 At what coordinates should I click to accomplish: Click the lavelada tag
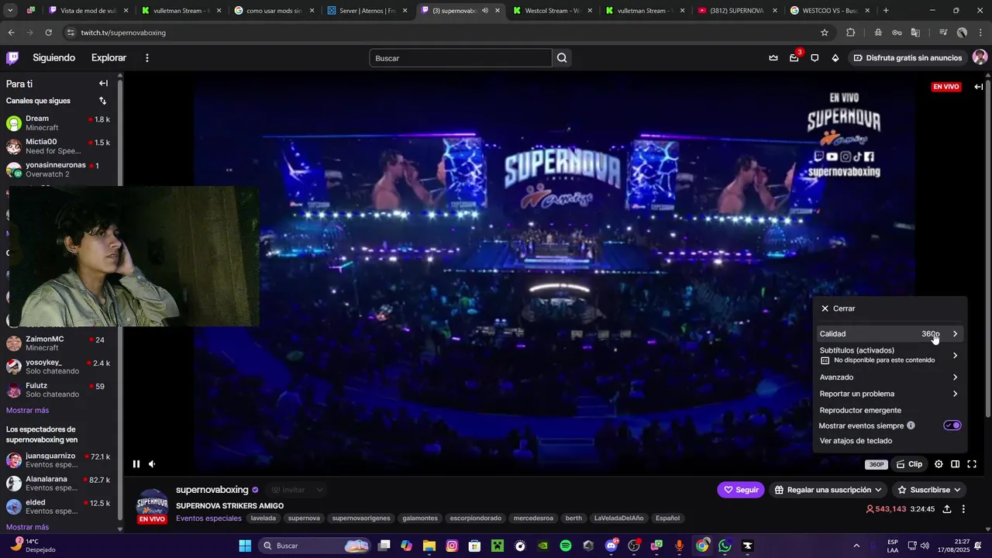(263, 518)
